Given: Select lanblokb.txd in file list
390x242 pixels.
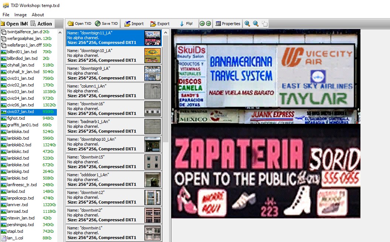Looking at the screenshot, I should [28, 138].
